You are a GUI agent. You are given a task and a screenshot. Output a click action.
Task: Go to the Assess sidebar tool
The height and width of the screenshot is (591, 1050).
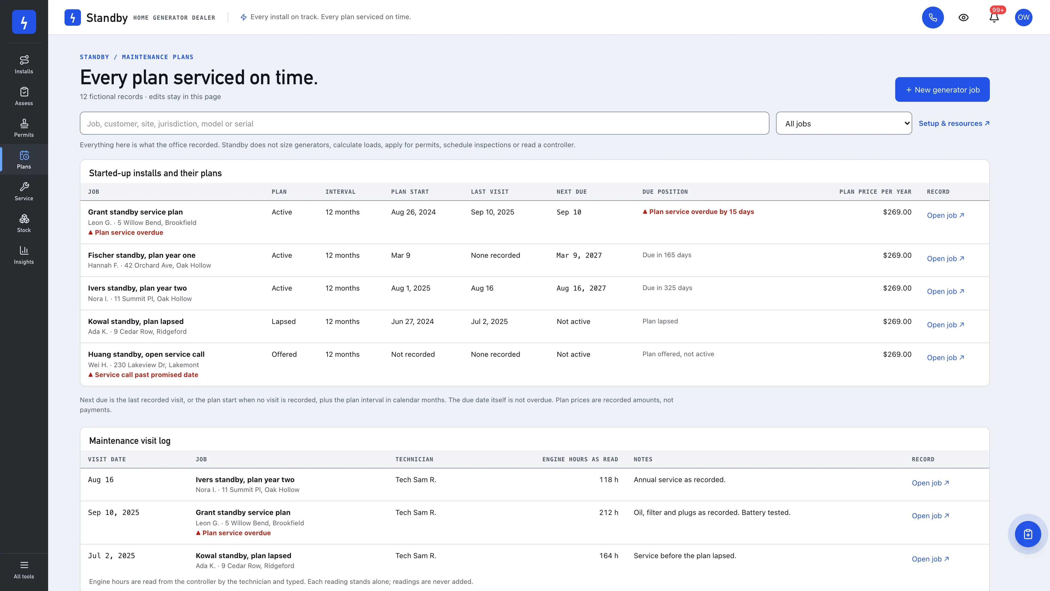click(24, 96)
